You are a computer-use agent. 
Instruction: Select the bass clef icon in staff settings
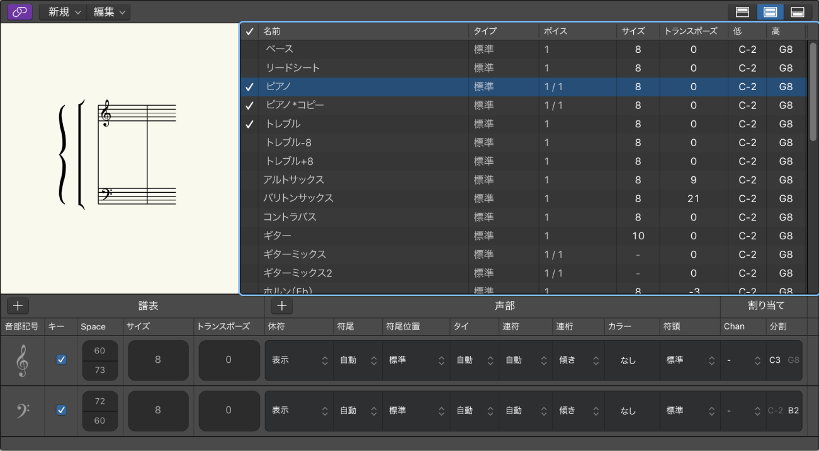22,410
